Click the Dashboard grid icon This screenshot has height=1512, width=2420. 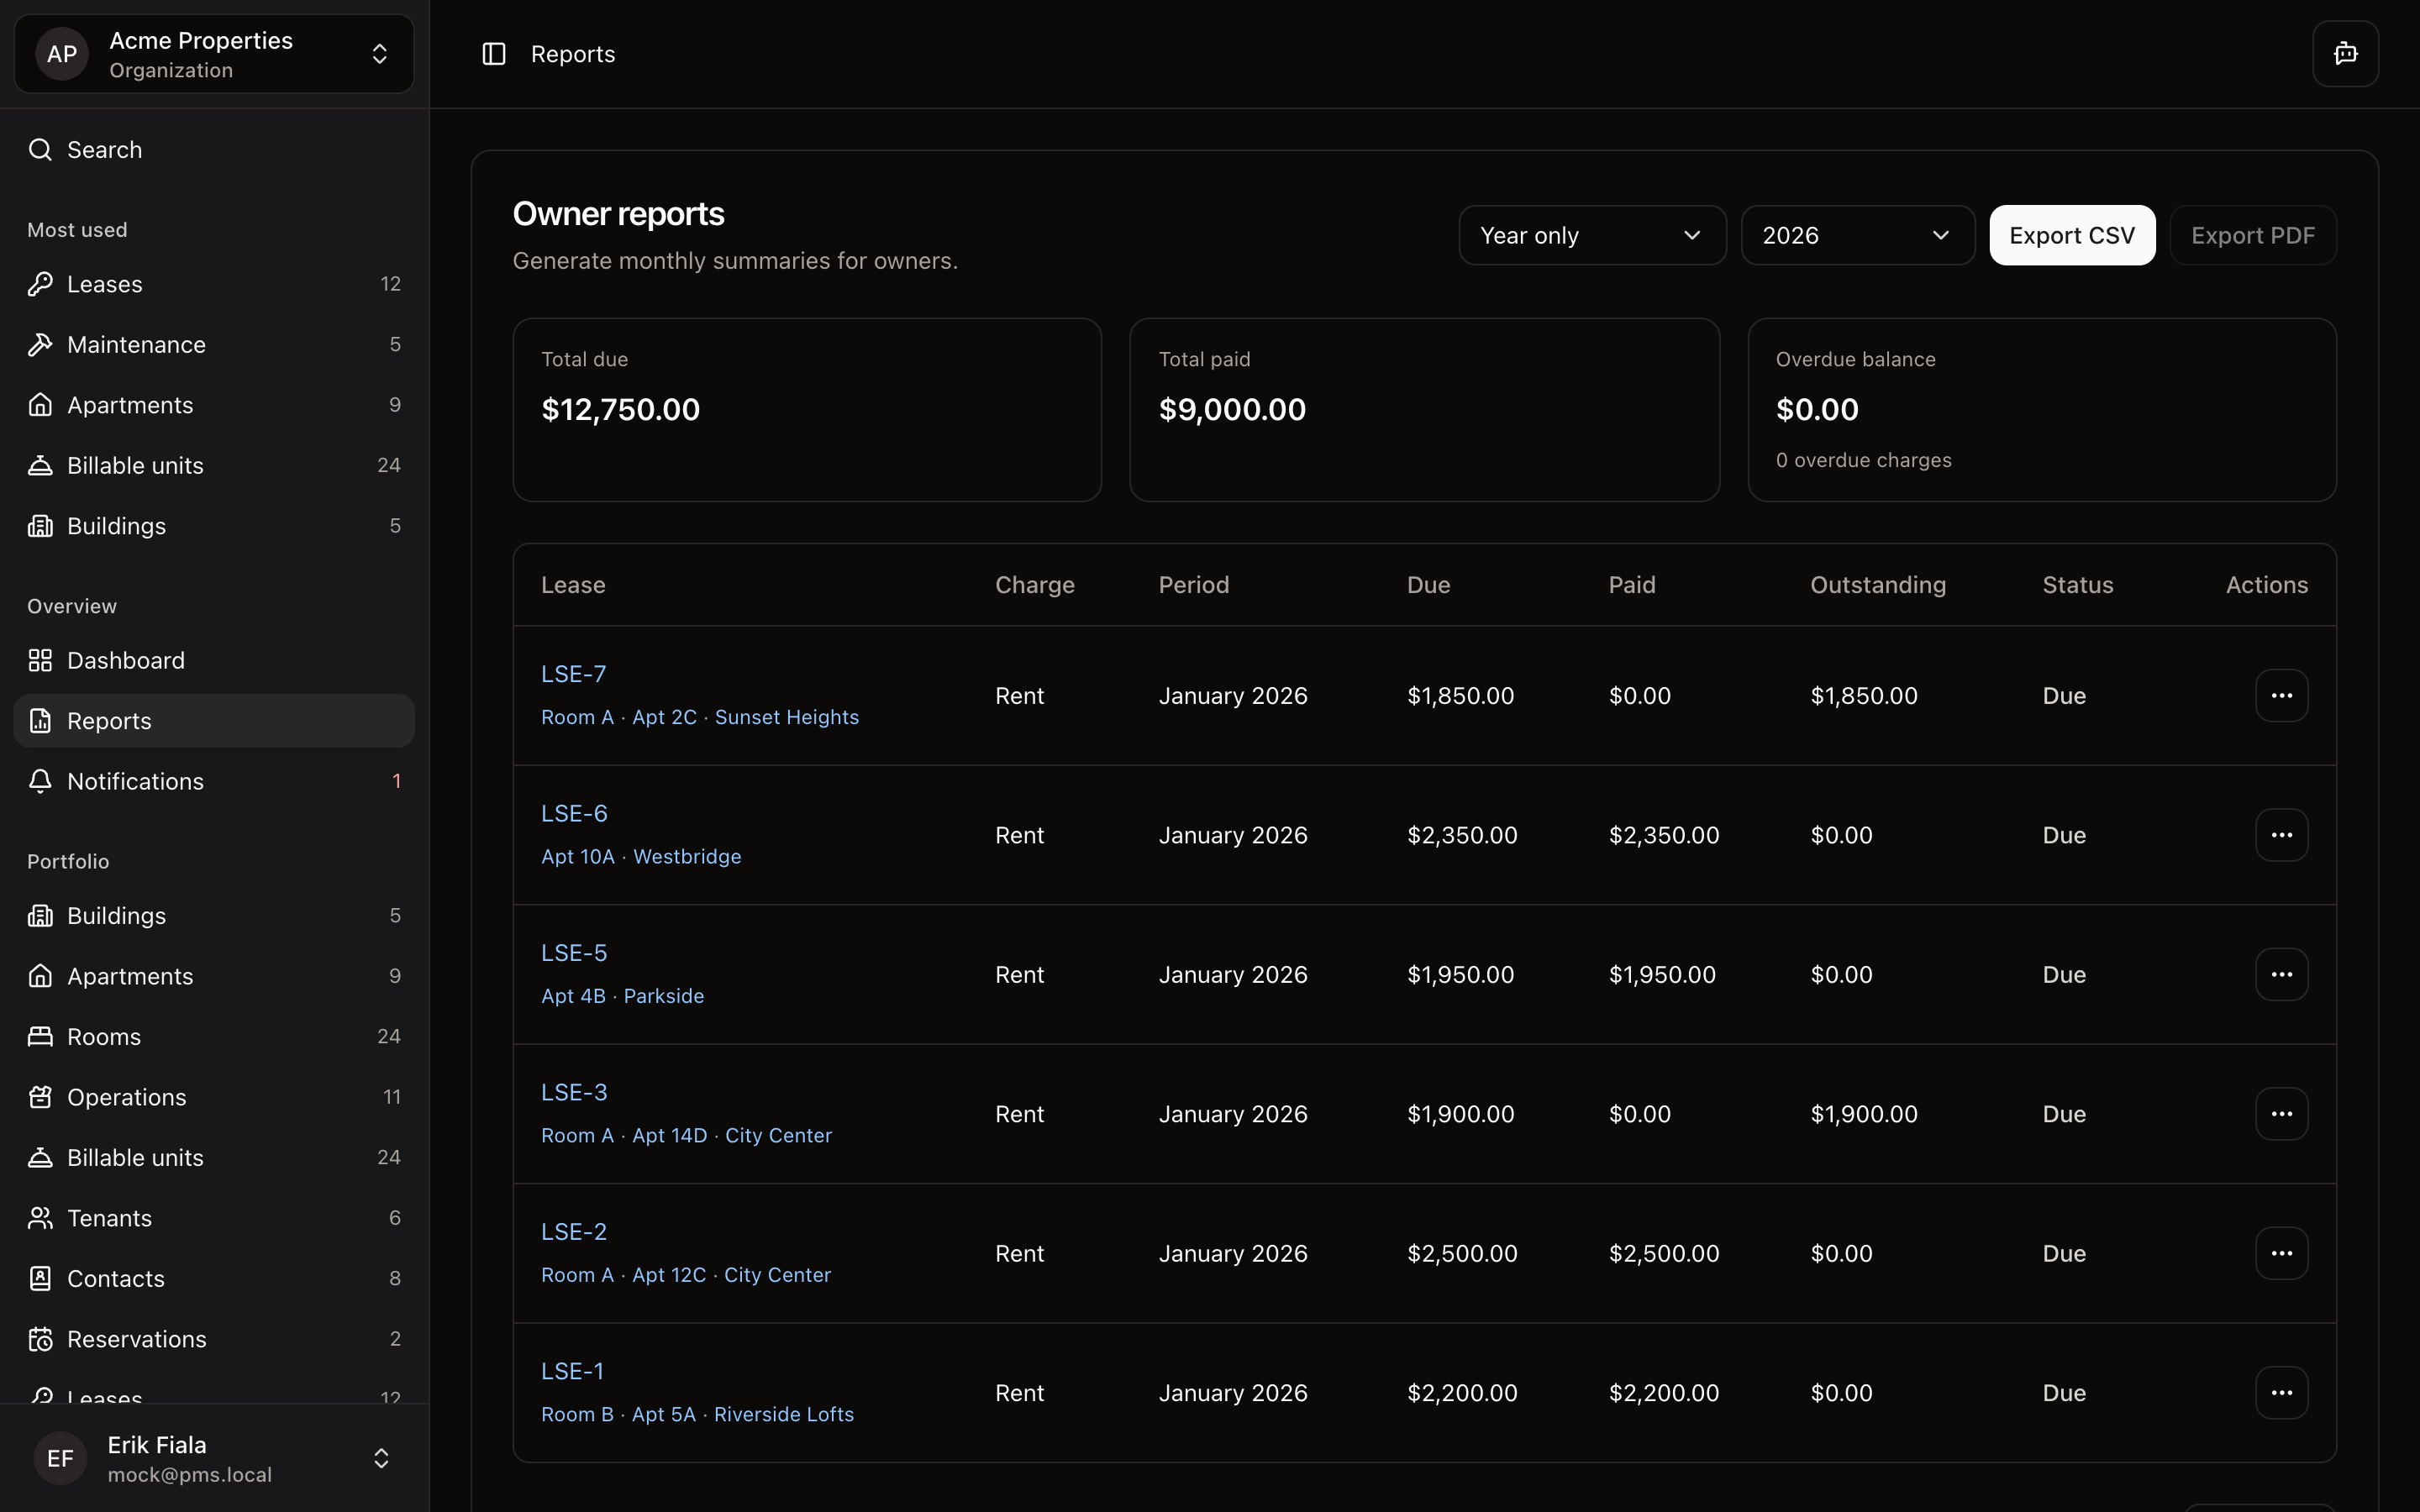40,660
